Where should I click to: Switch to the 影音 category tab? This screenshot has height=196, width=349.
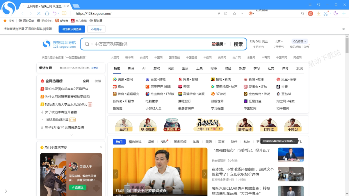[x=131, y=68]
